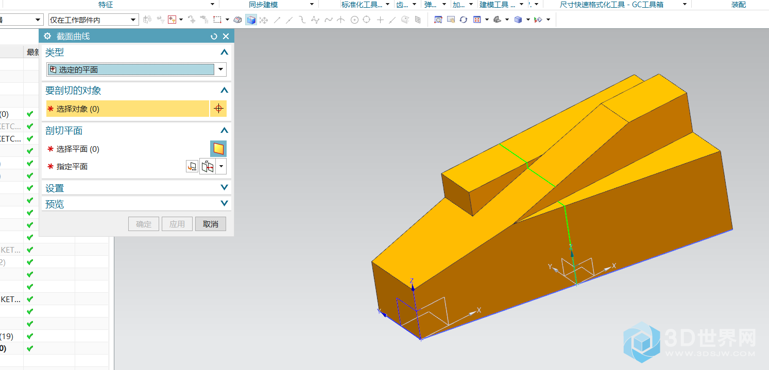Toggle the quadrant point snap icon
This screenshot has width=769, height=370.
[x=367, y=20]
